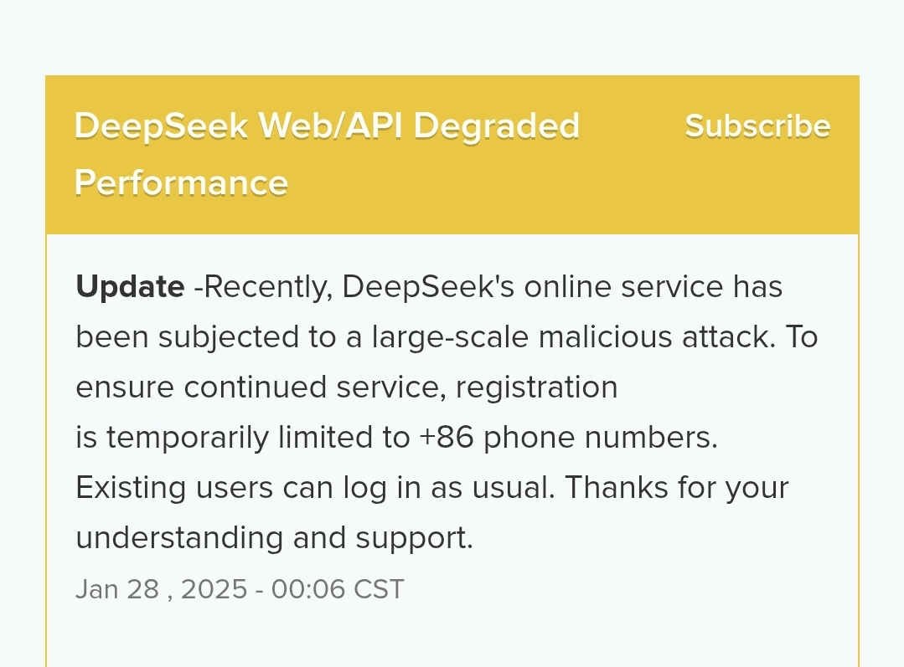
Task: Click the +86 text in the message
Action: (447, 437)
